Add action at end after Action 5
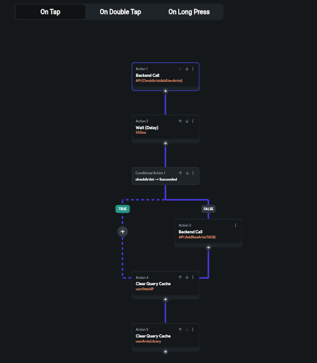The width and height of the screenshot is (317, 363). click(x=166, y=352)
